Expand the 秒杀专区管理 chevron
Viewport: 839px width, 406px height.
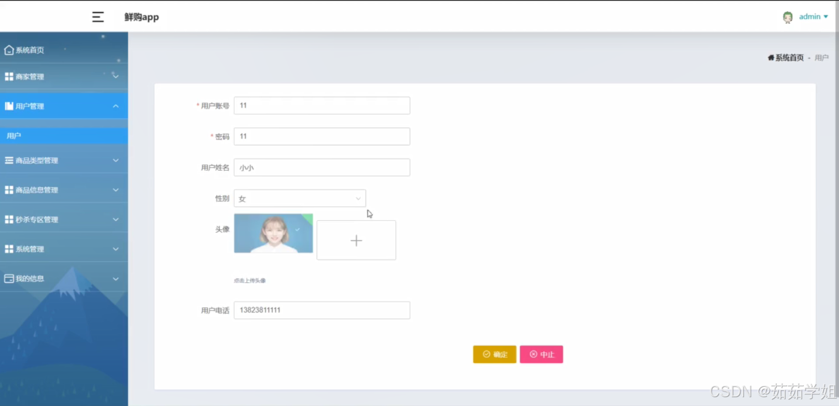(116, 220)
